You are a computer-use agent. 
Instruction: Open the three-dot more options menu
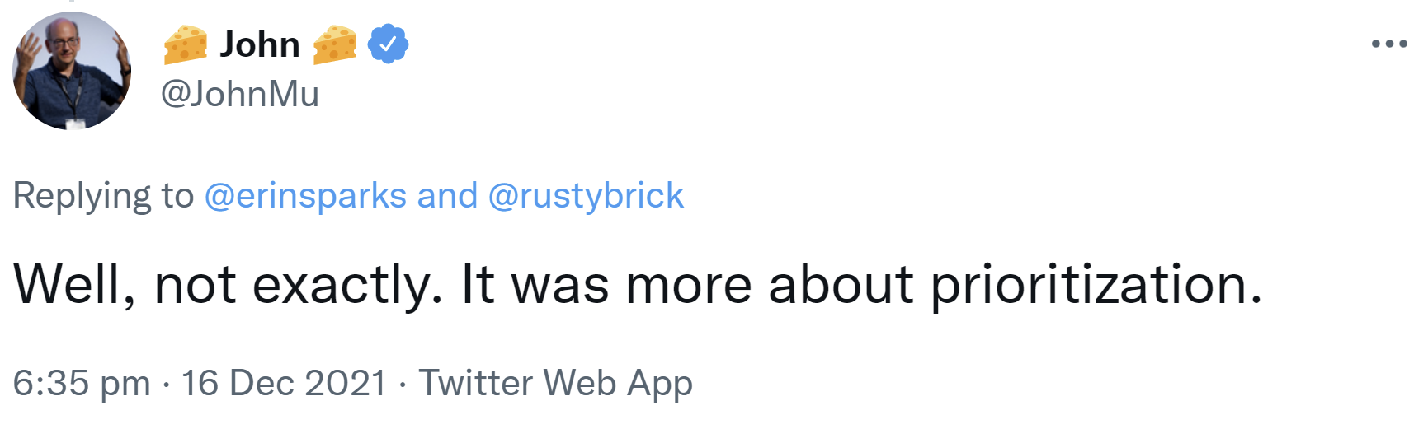1389,44
